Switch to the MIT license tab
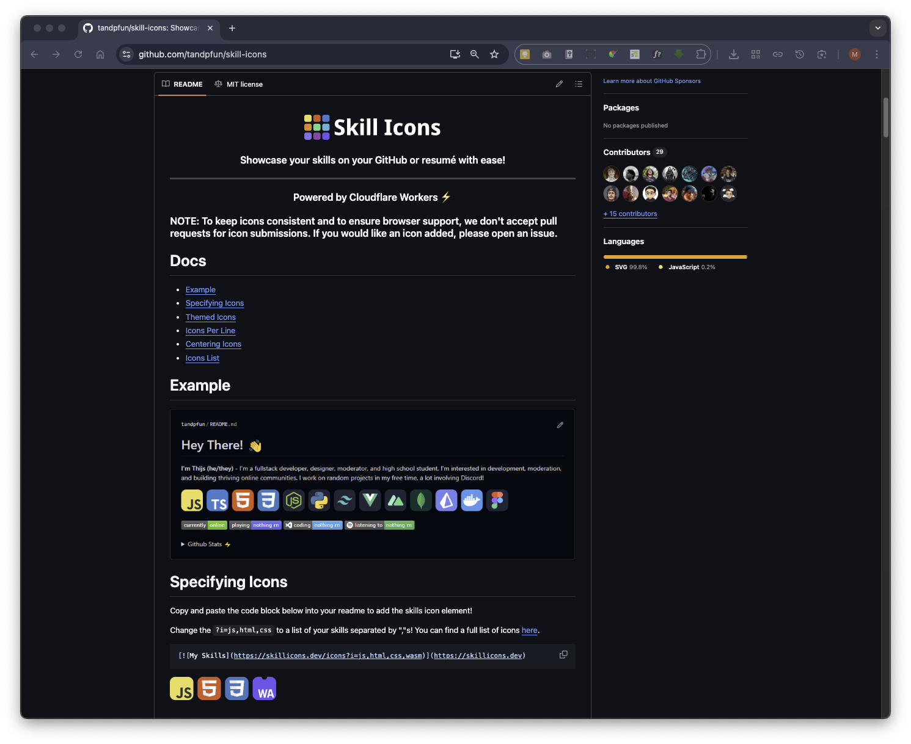 [x=239, y=84]
